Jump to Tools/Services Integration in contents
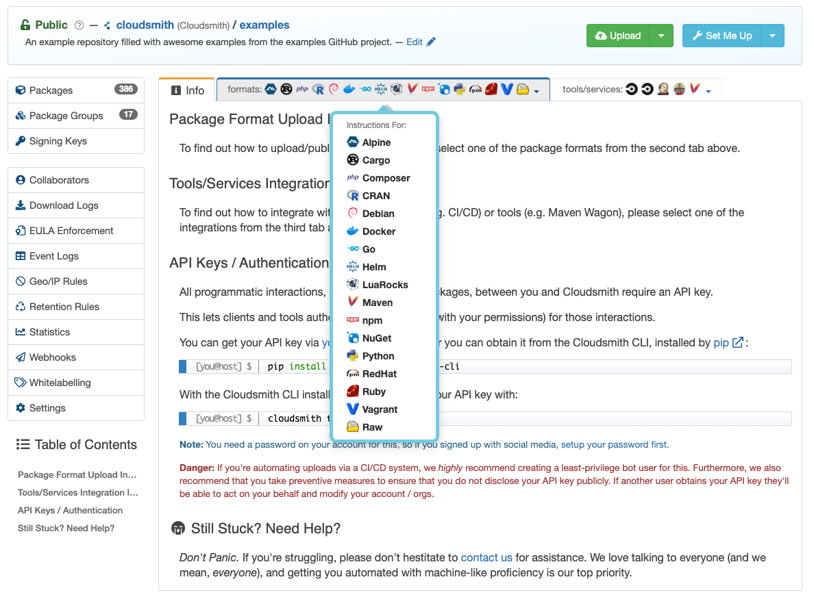 point(78,492)
